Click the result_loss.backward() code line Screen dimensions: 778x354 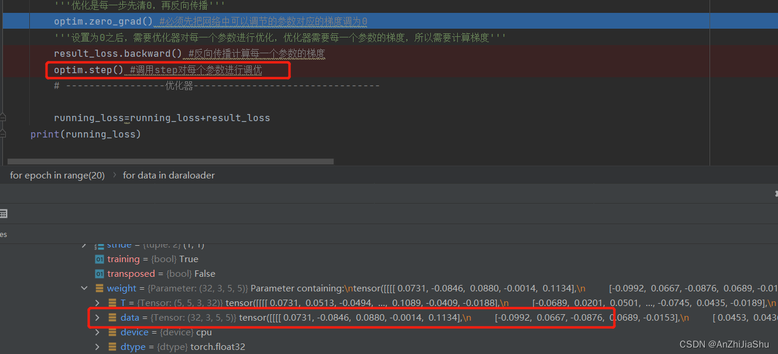tap(190, 54)
